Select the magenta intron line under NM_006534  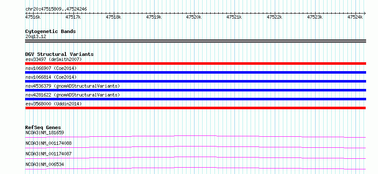tap(195, 168)
